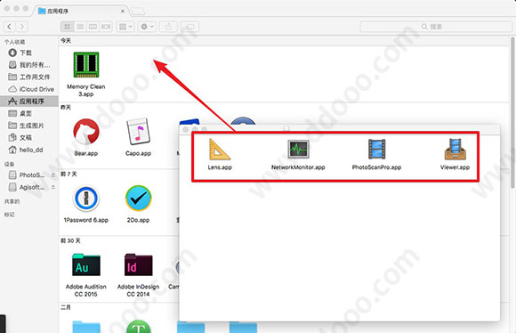516x333 pixels.
Task: Click the 标记 sidebar heading
Action: tap(9, 215)
